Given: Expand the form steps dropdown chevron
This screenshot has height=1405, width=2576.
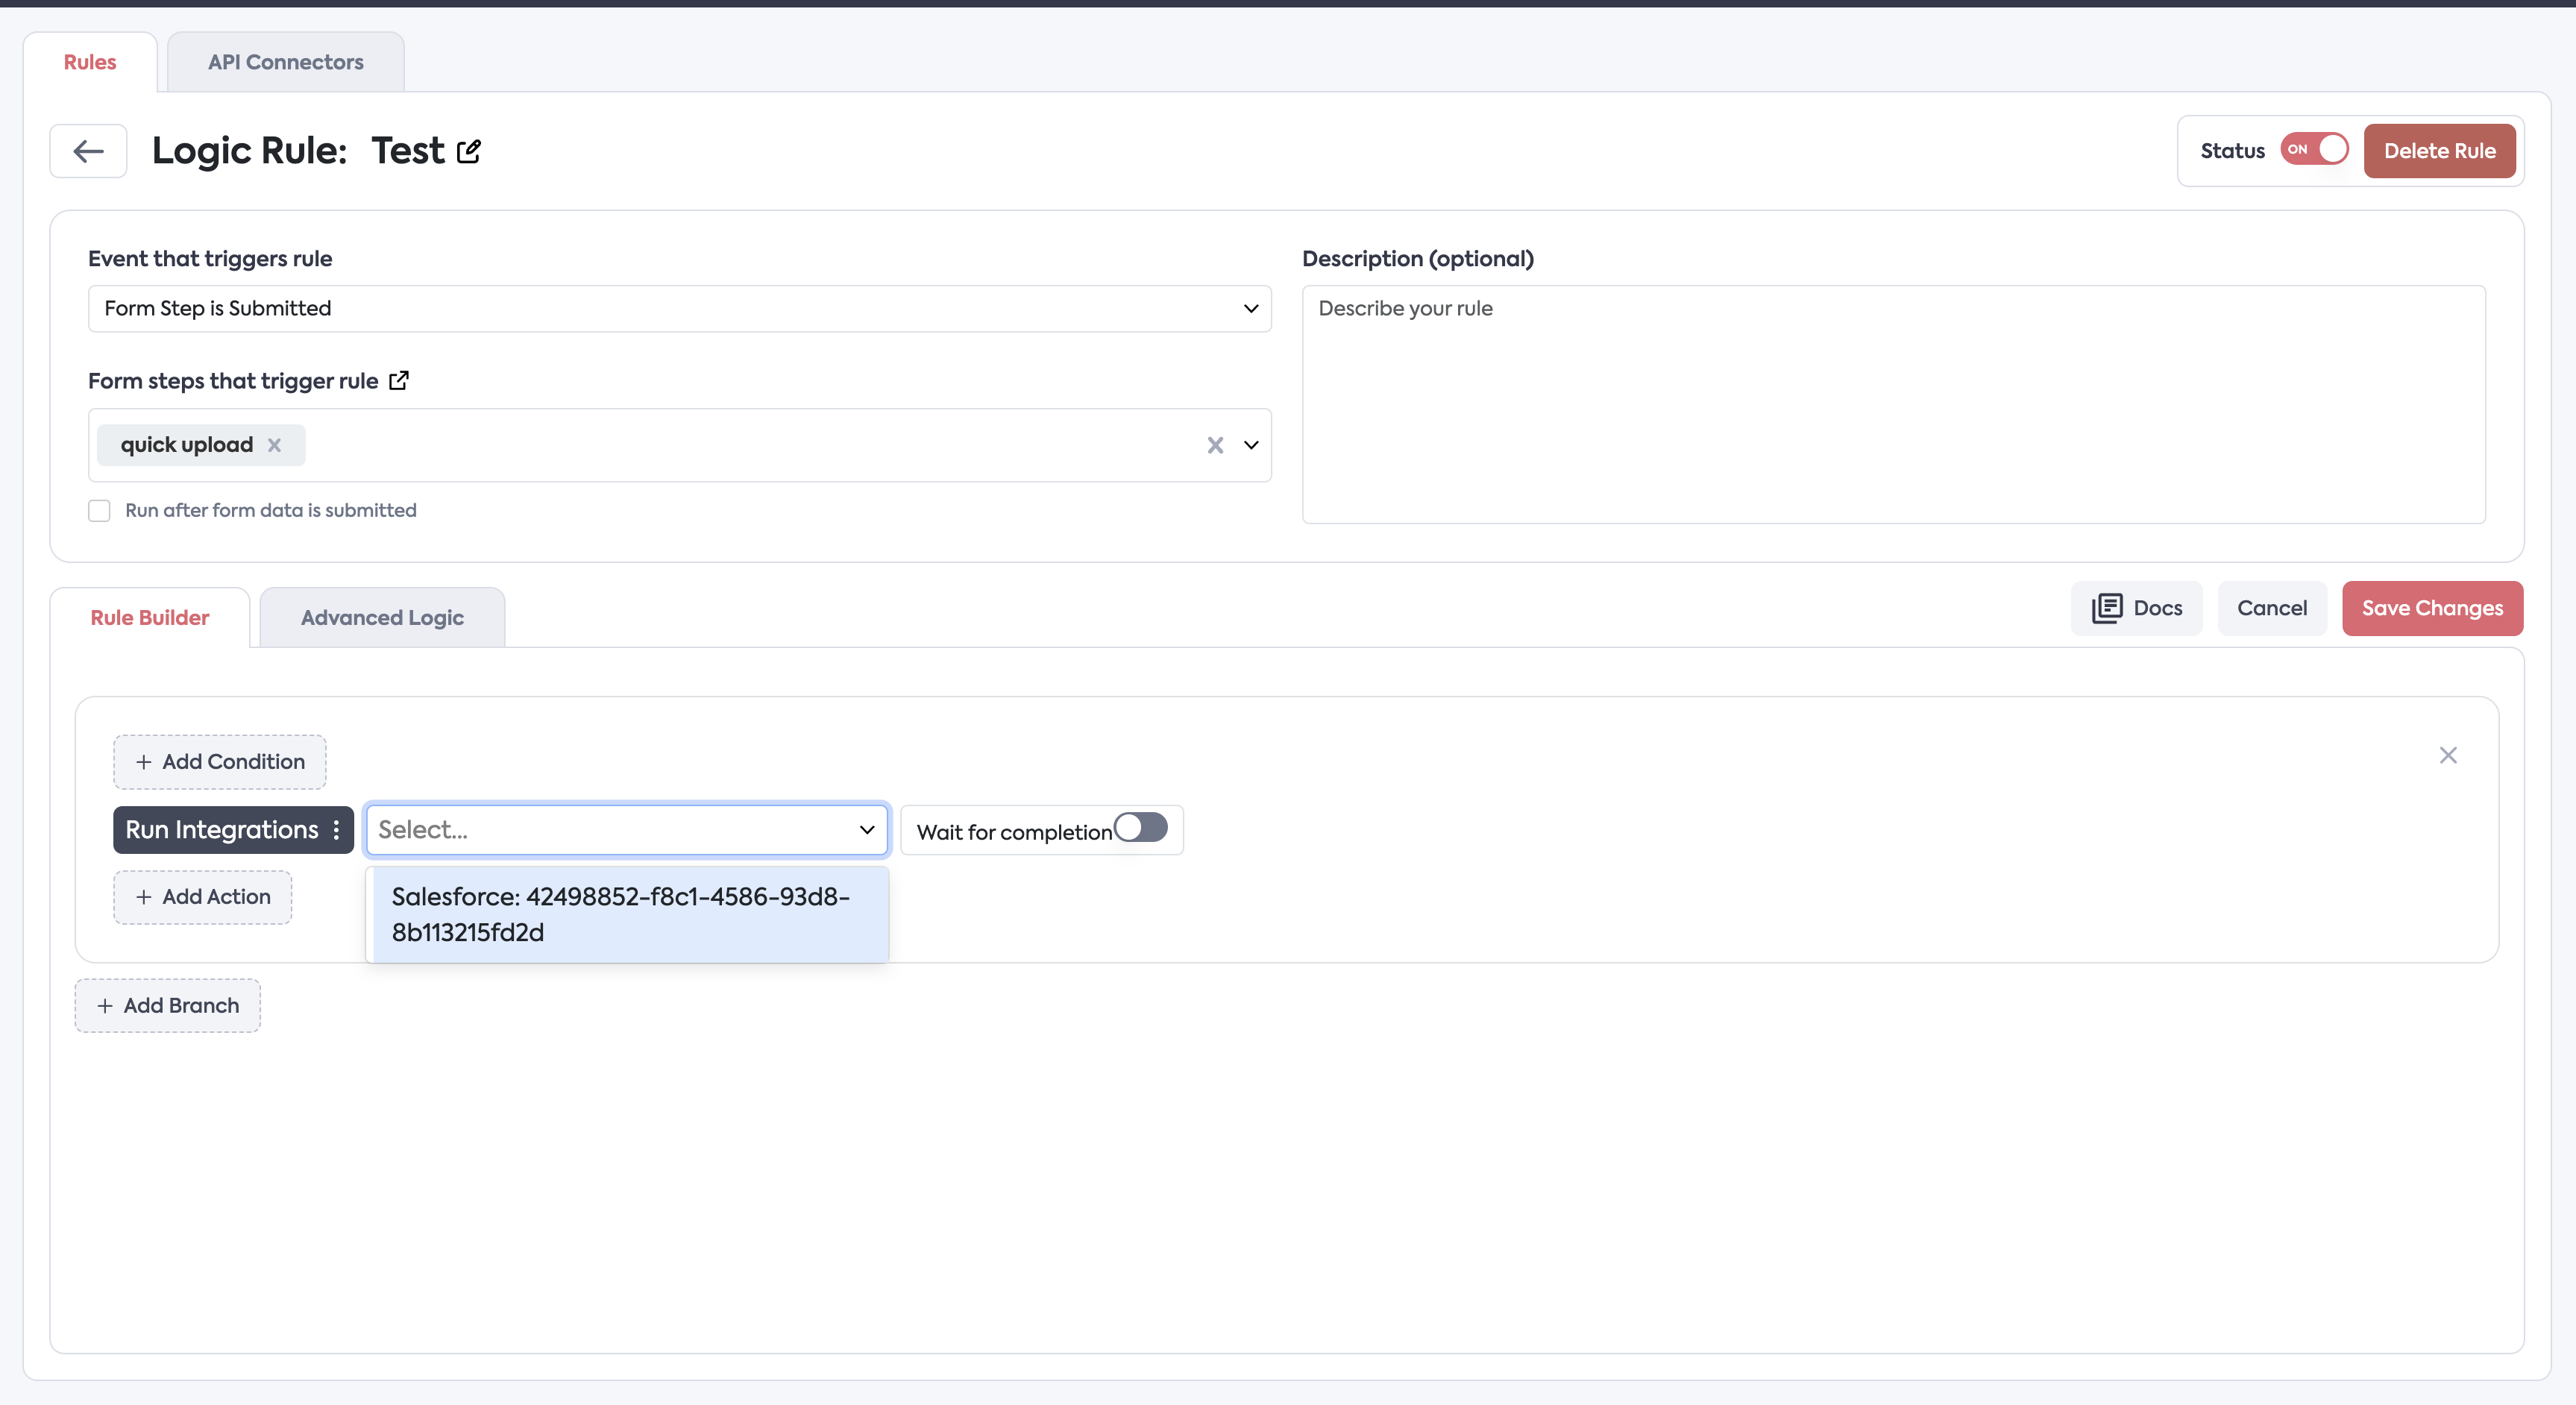Looking at the screenshot, I should pos(1251,445).
